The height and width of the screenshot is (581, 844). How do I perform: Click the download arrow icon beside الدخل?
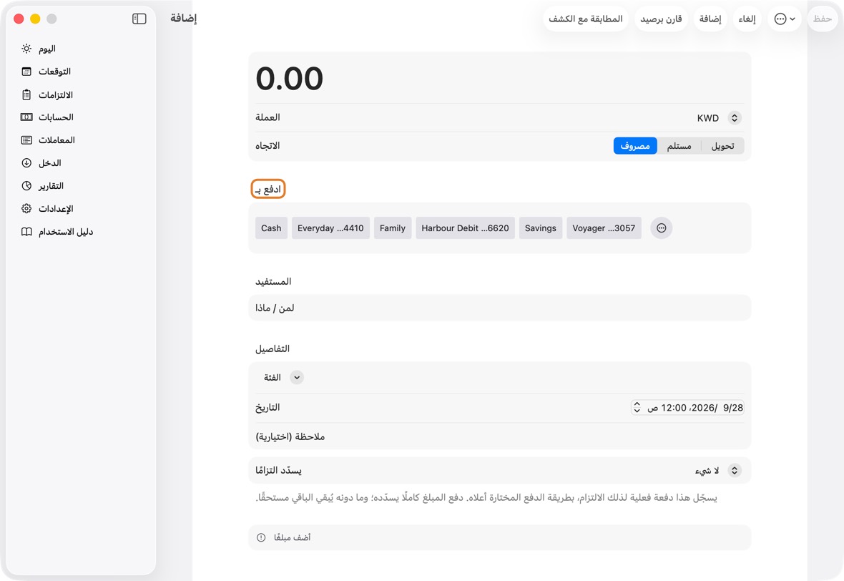[26, 163]
